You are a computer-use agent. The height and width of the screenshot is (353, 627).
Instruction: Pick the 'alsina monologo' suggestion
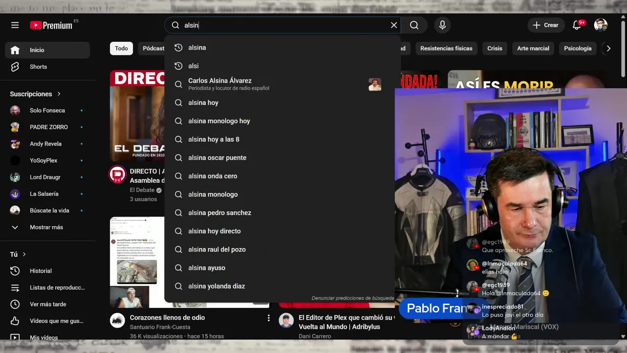click(283, 195)
